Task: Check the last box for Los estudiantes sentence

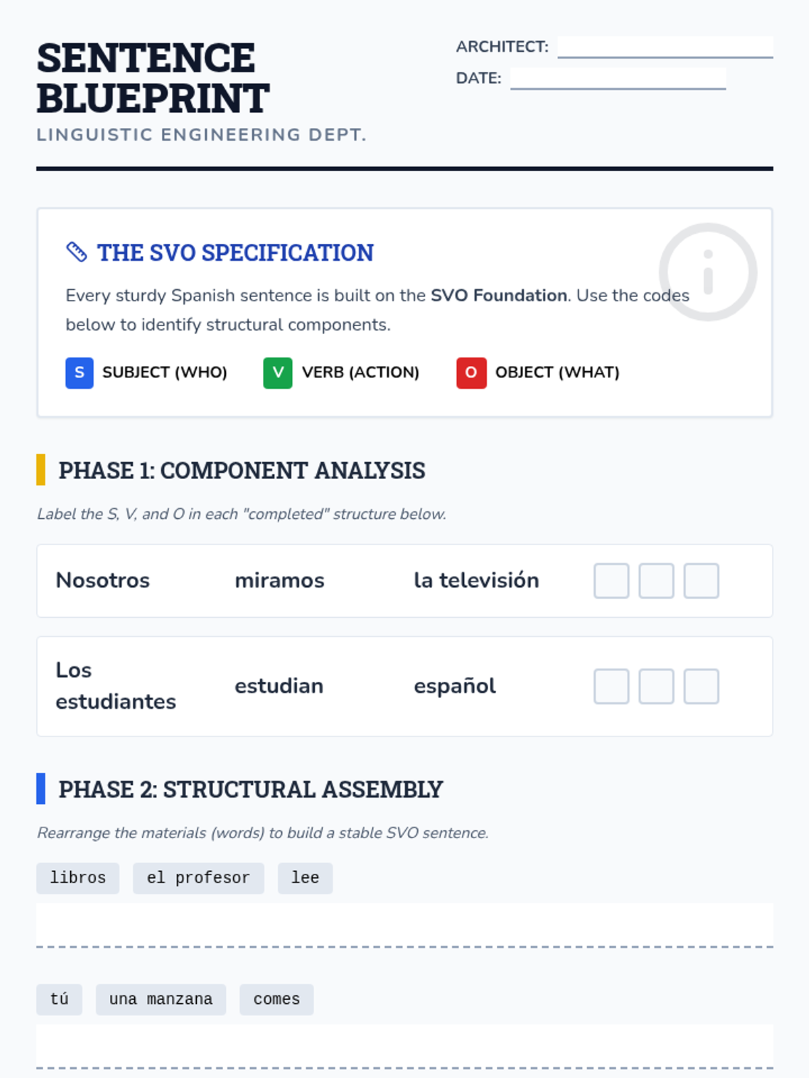Action: pos(701,687)
